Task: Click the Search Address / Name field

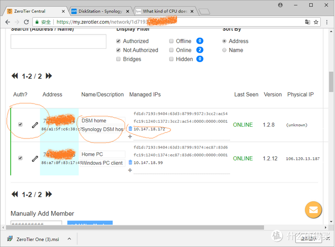Action: 58,42
